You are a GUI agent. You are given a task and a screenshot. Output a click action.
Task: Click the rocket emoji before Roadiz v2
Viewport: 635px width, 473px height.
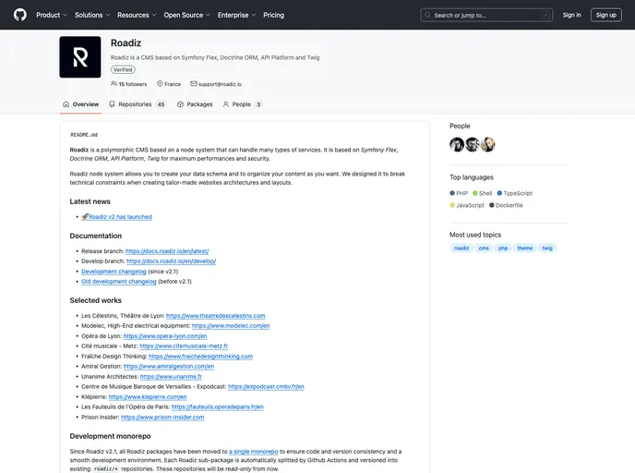pos(85,216)
